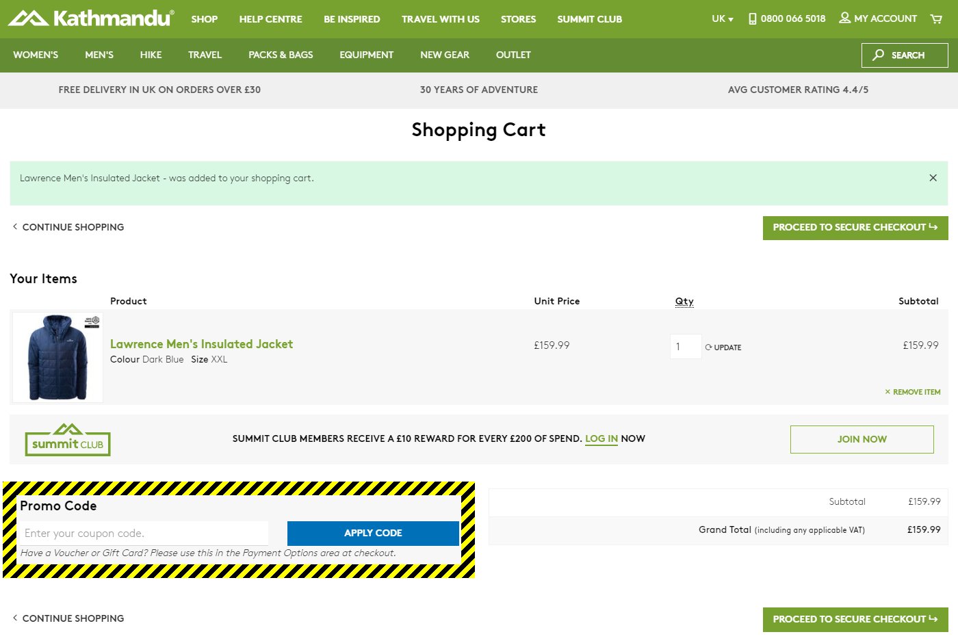This screenshot has width=958, height=643.
Task: Open the shopping cart icon in header
Action: (x=936, y=18)
